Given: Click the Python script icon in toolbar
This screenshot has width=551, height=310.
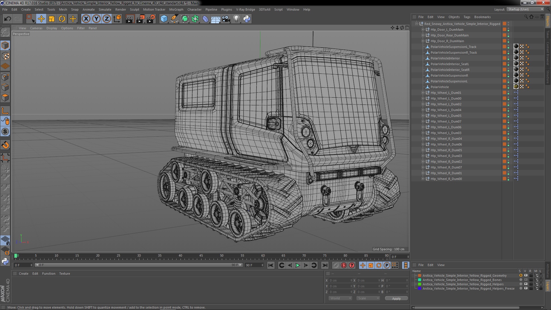Looking at the screenshot, I should click(x=247, y=19).
